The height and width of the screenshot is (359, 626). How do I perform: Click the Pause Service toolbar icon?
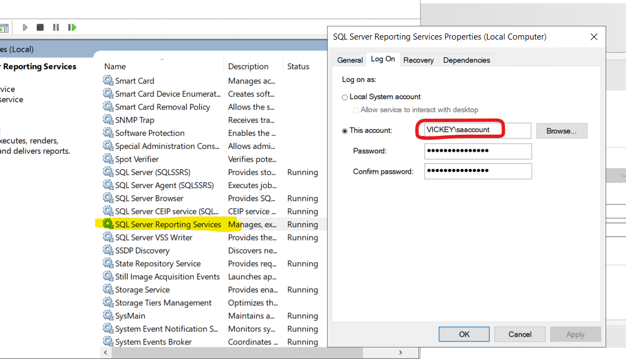pyautogui.click(x=56, y=27)
